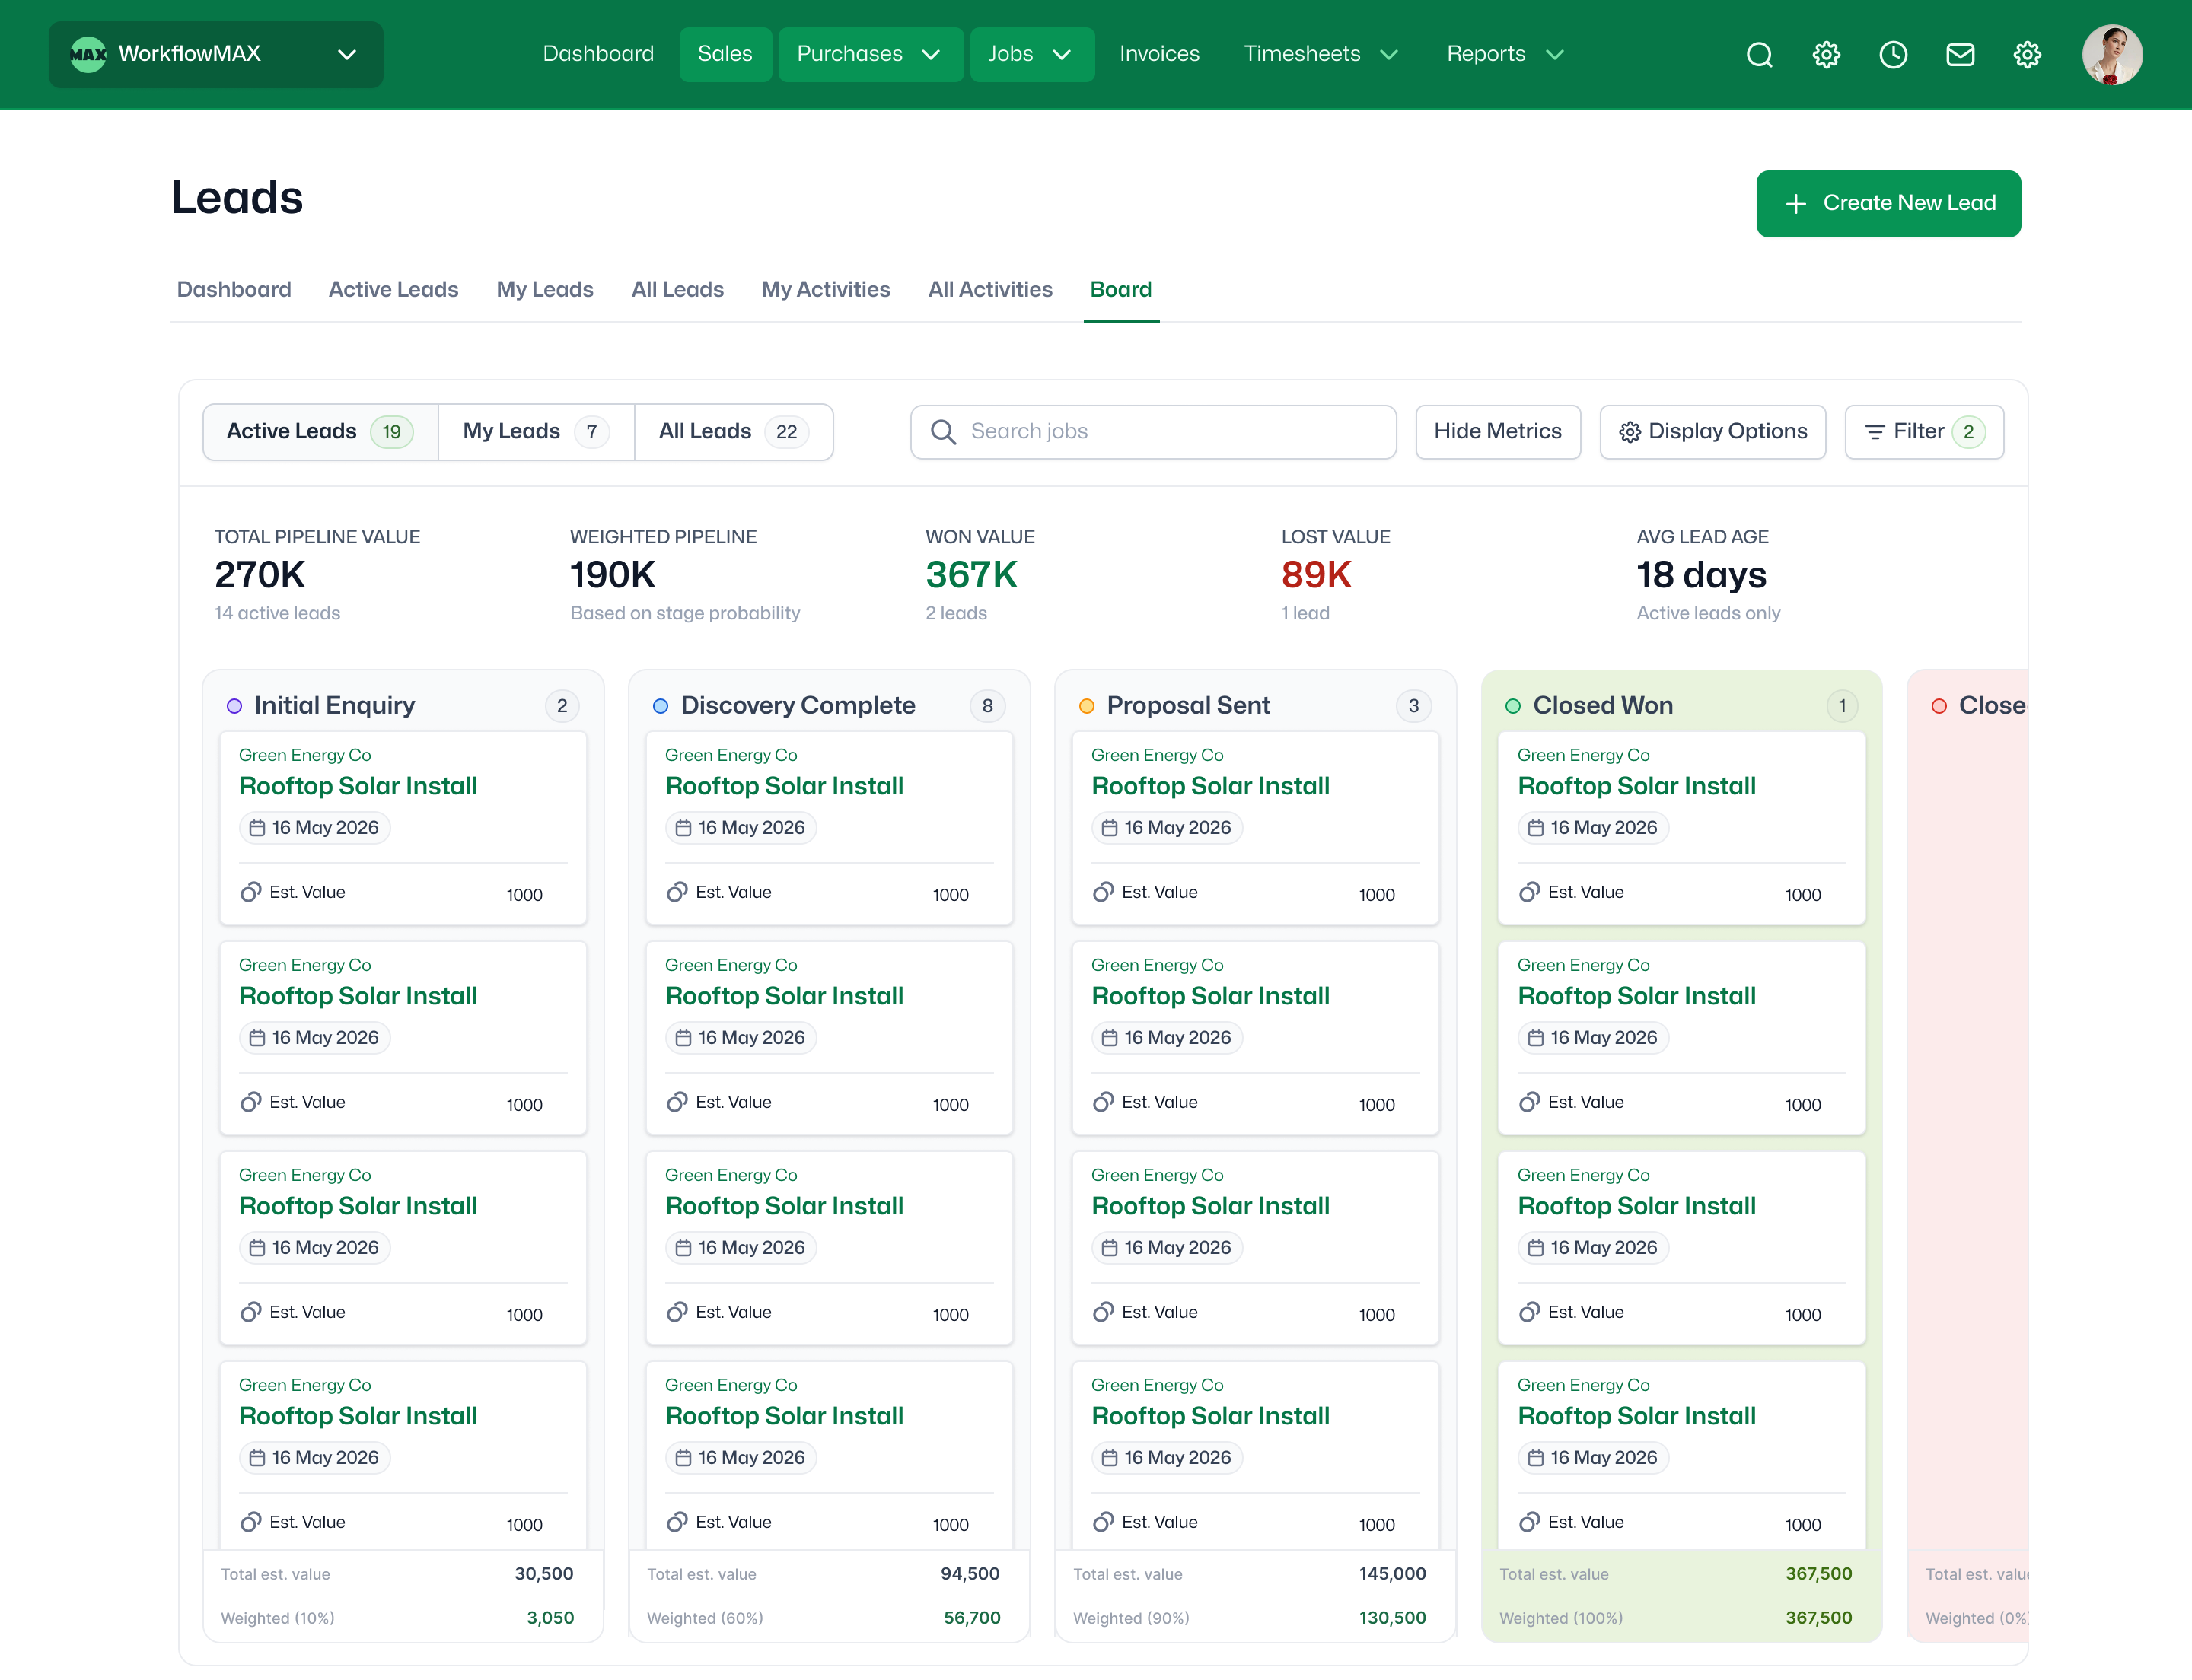This screenshot has height=1680, width=2192.
Task: Click the gear icon in Display Options
Action: click(1630, 432)
